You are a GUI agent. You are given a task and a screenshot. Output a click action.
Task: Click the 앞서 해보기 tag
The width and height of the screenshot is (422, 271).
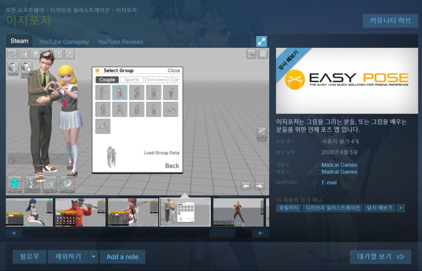tap(379, 208)
